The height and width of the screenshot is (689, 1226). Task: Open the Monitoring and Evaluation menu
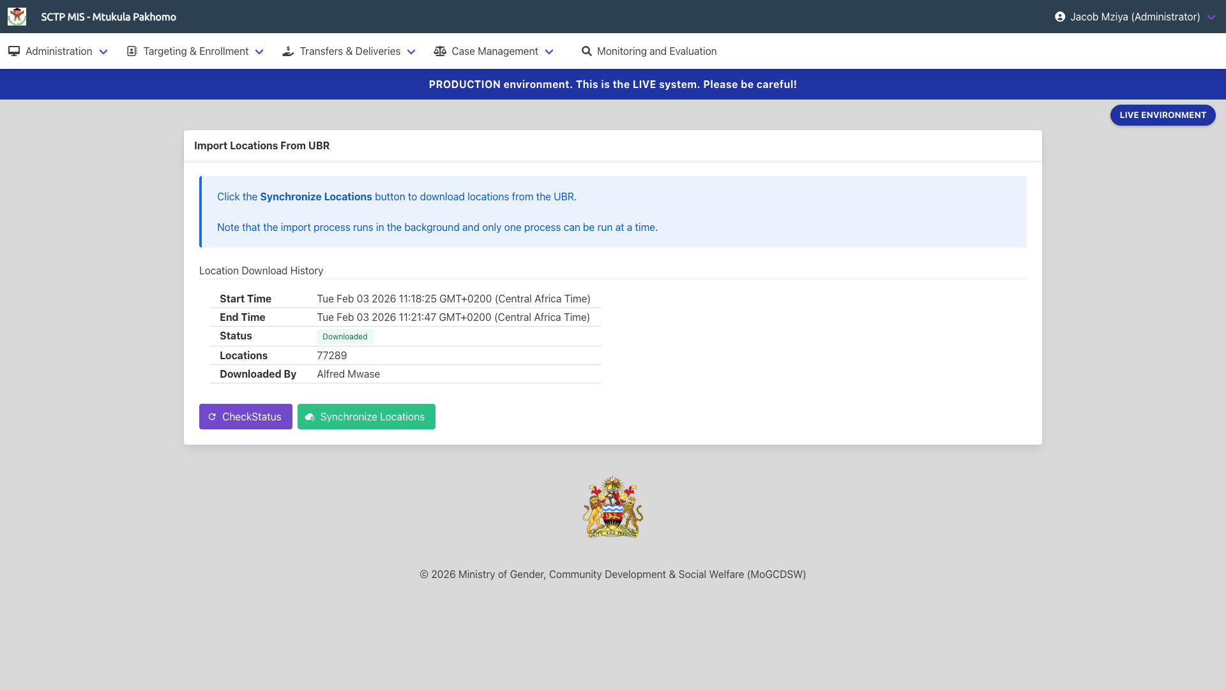coord(656,51)
